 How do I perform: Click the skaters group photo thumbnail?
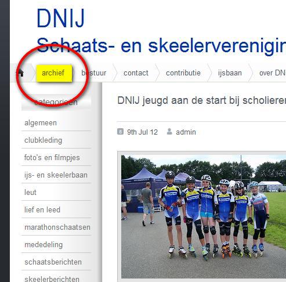point(202,216)
